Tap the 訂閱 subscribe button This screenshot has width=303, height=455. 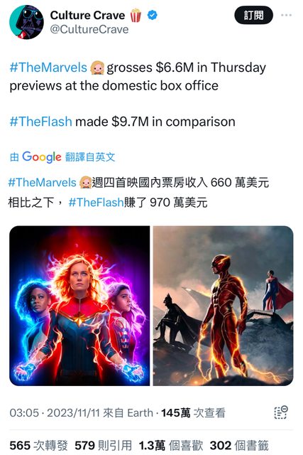tap(253, 15)
